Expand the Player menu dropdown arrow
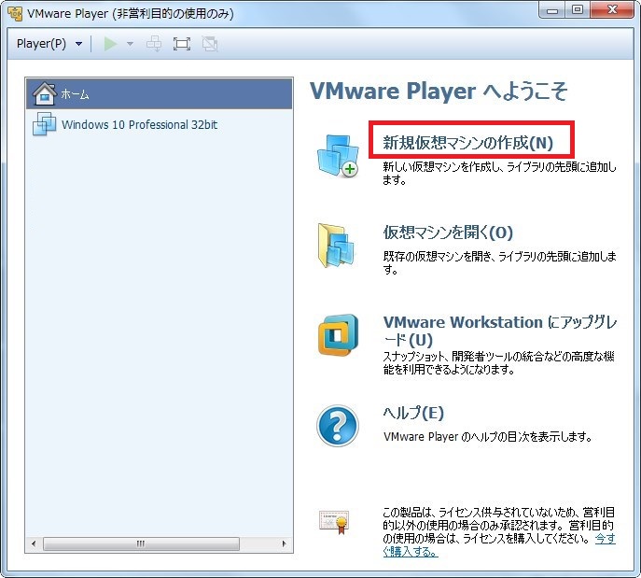Viewport: 641px width, 578px height. point(79,44)
